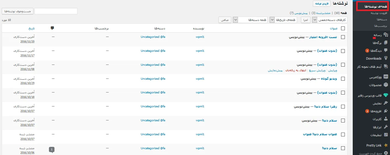Open دسته‌ها in the sidebar submenu
This screenshot has height=155, width=390.
(382, 19)
